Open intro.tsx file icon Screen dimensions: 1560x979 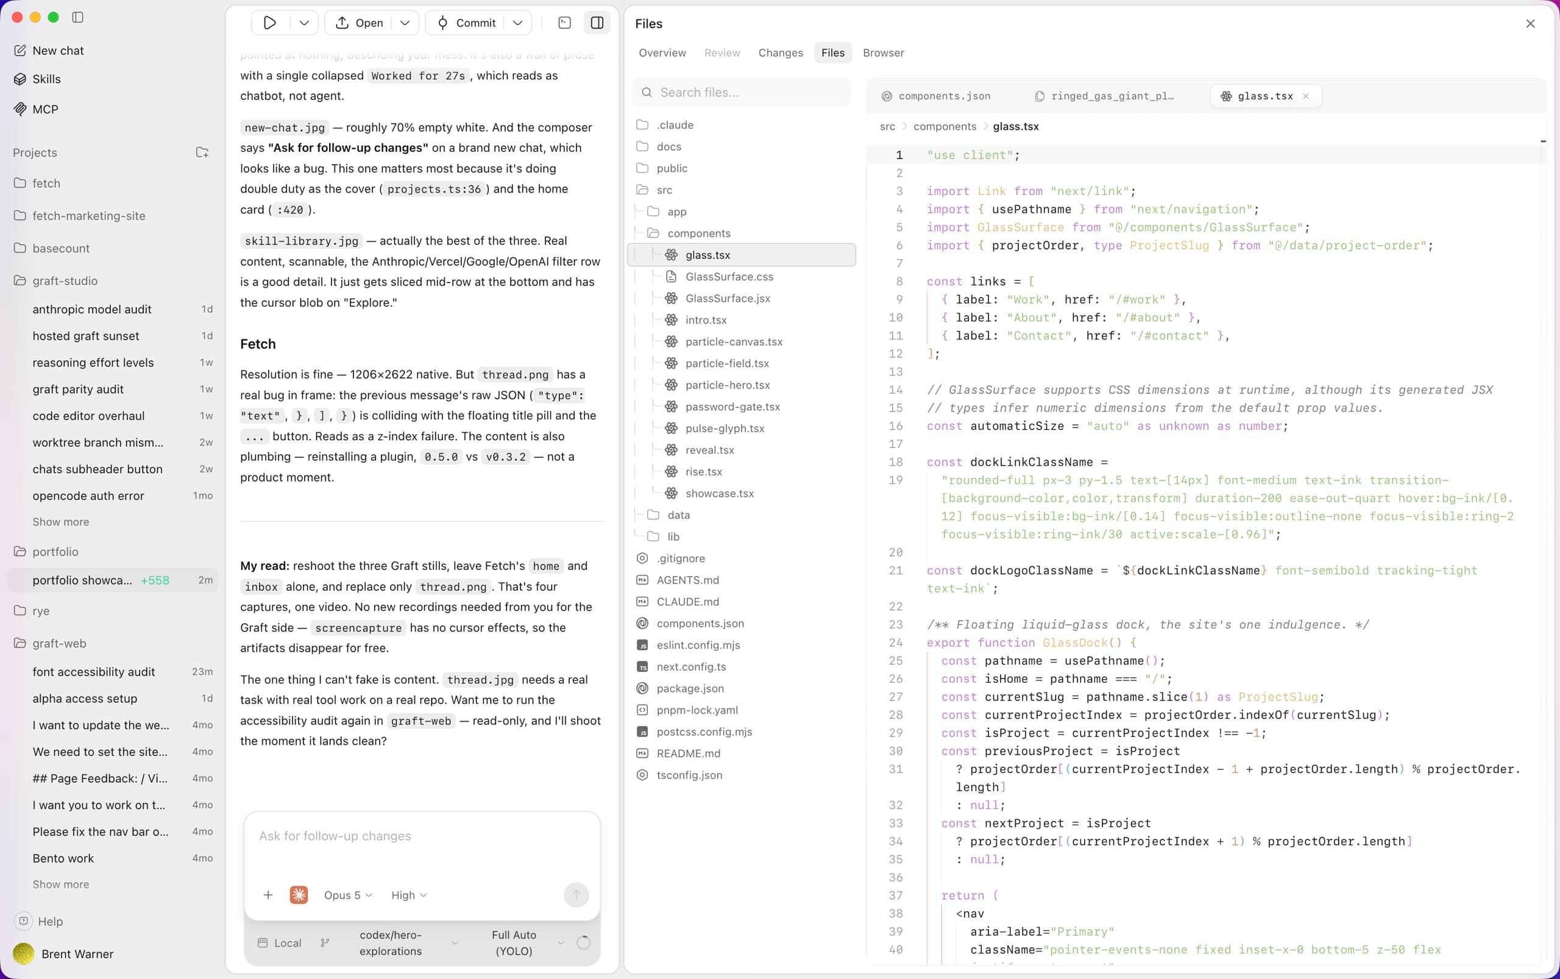[x=672, y=320]
